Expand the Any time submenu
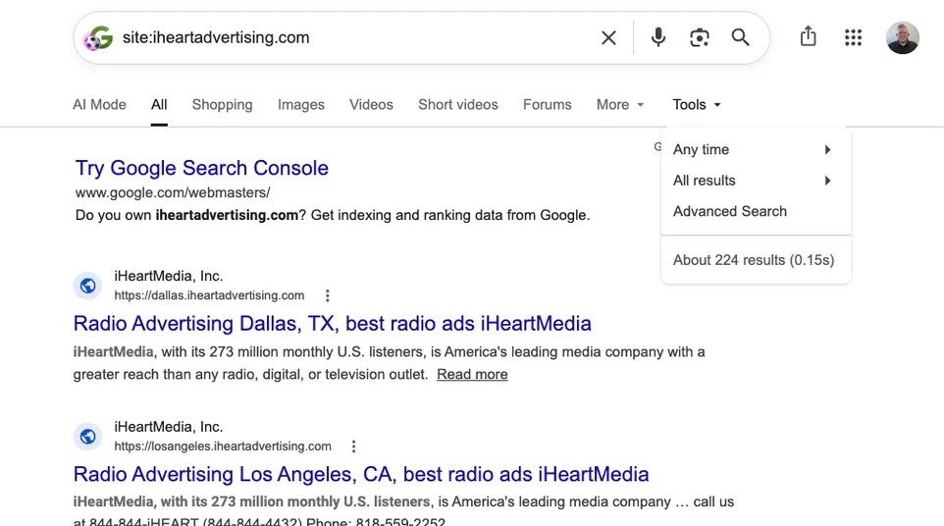This screenshot has height=526, width=944. click(756, 149)
